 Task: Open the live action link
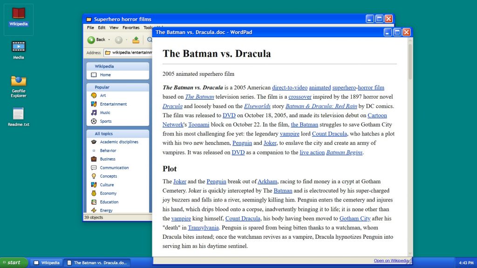click(x=312, y=152)
